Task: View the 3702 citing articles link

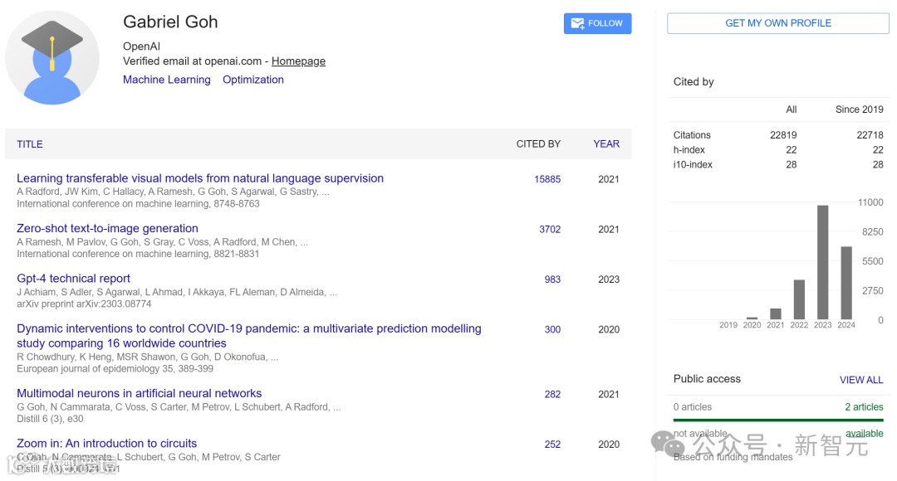Action: pos(550,230)
